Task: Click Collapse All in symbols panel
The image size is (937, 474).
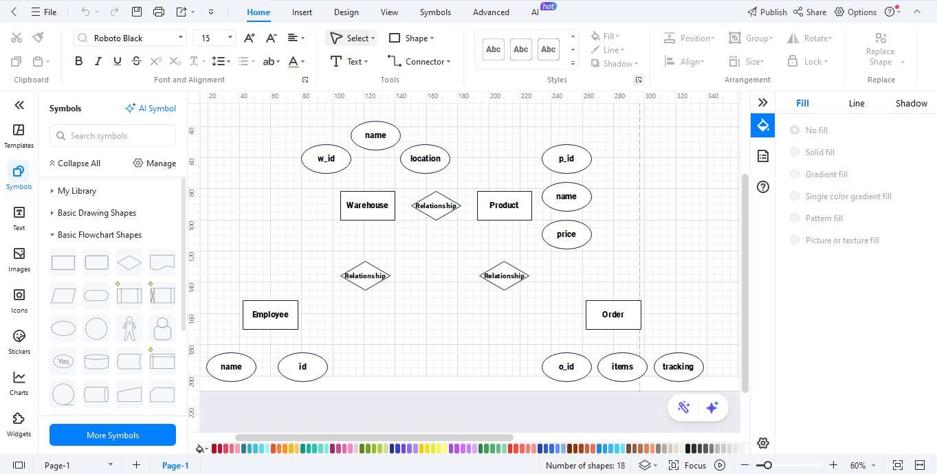Action: pos(74,163)
